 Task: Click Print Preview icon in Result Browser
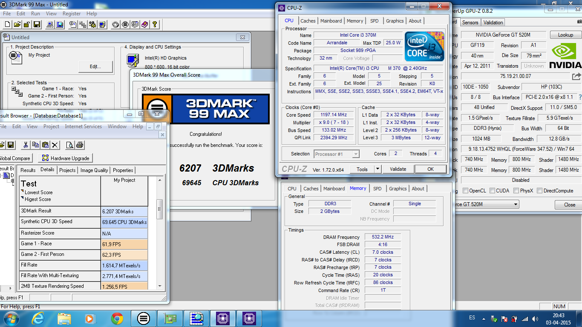coord(70,145)
